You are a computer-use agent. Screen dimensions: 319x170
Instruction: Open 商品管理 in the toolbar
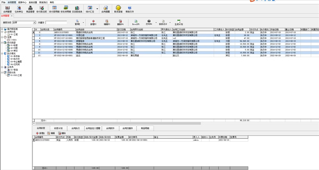30,9
